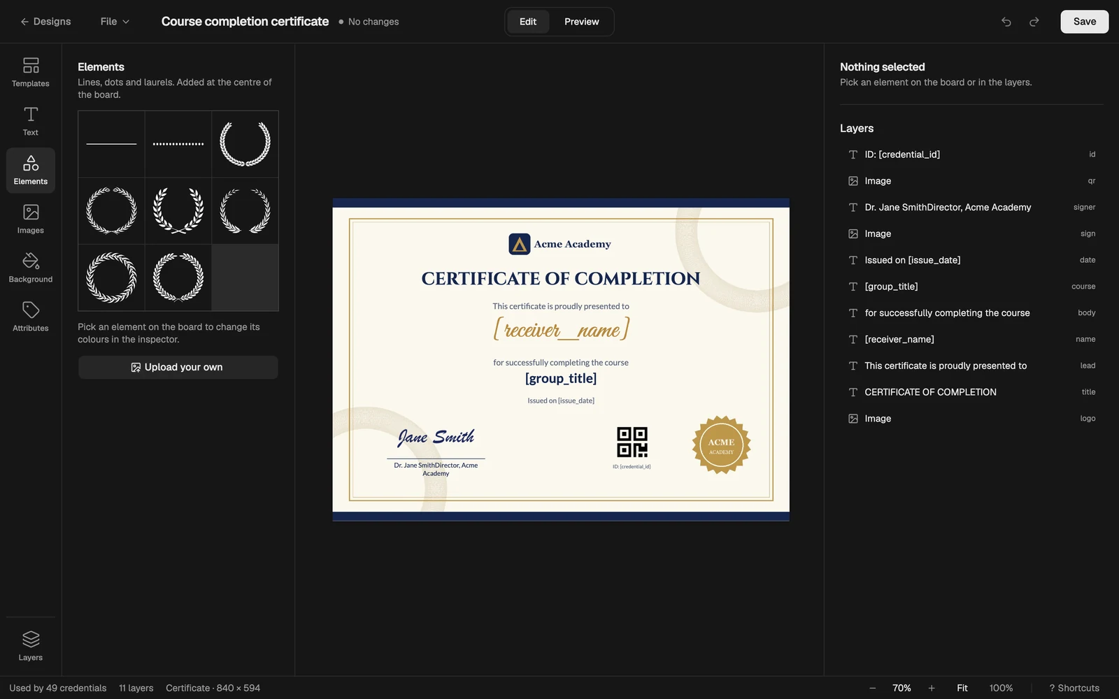This screenshot has width=1119, height=699.
Task: Zoom out with the minus icon
Action: click(x=873, y=688)
